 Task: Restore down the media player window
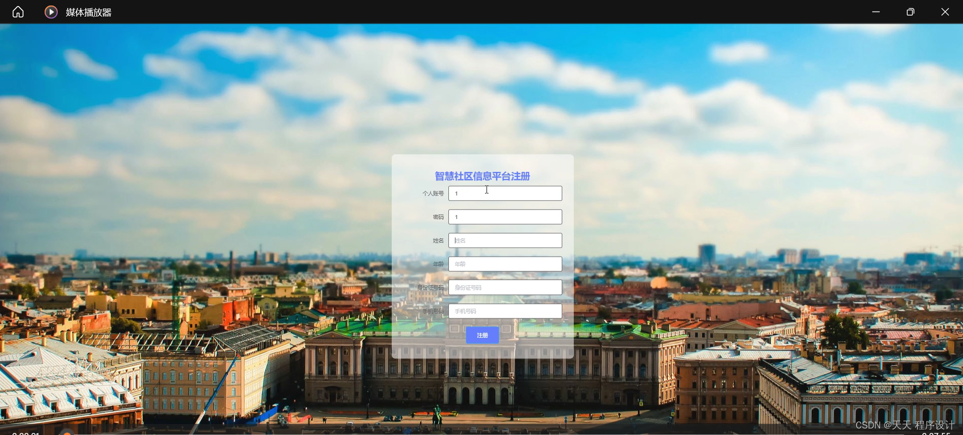pyautogui.click(x=910, y=12)
